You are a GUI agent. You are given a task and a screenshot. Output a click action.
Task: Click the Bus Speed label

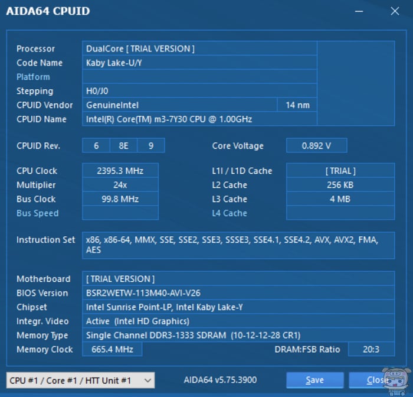tap(37, 213)
